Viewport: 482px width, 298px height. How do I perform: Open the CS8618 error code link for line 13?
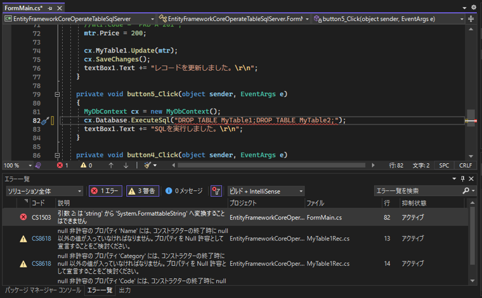pyautogui.click(x=41, y=239)
